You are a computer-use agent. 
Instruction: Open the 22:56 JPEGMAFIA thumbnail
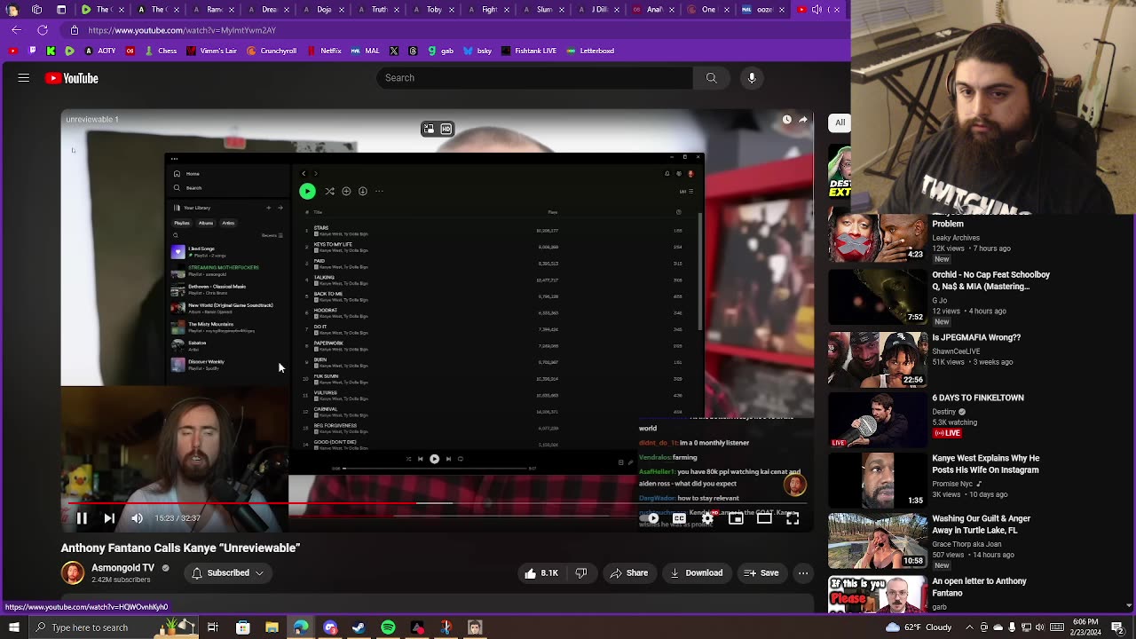pos(878,359)
